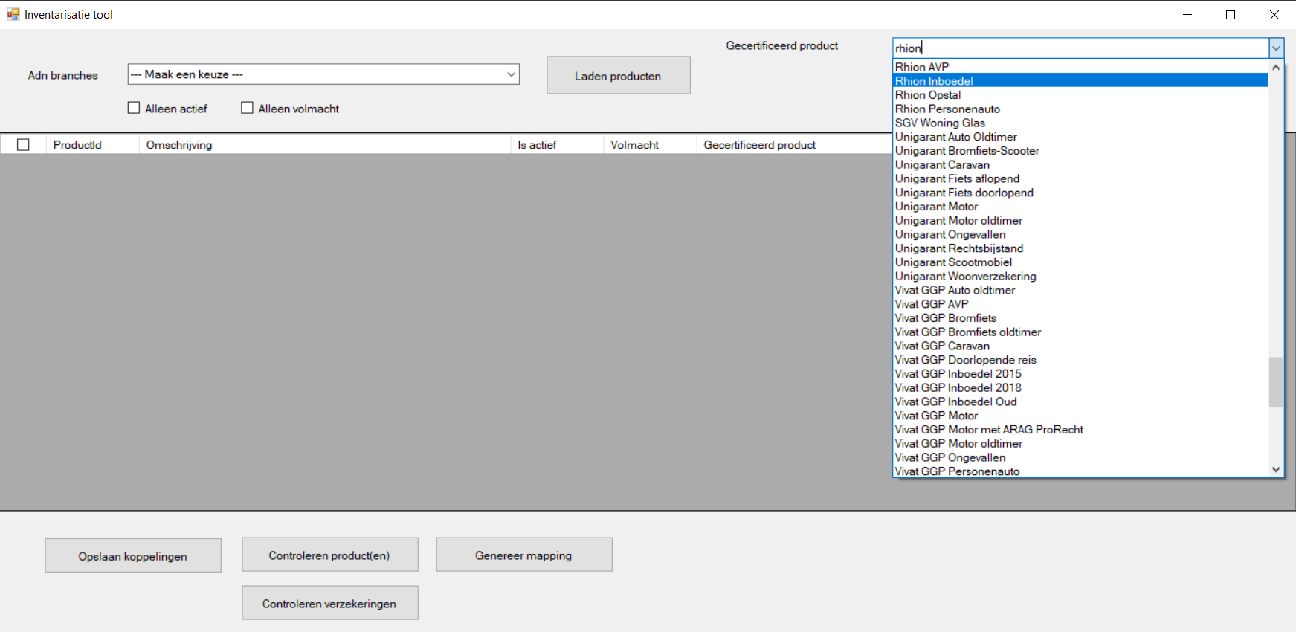Enable the Alleen actief checkbox
Viewport: 1296px width, 632px height.
click(134, 108)
